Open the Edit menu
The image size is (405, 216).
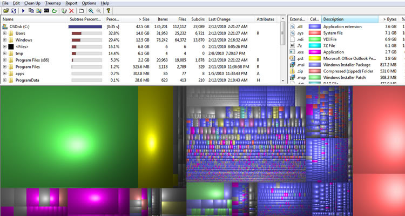(16, 3)
